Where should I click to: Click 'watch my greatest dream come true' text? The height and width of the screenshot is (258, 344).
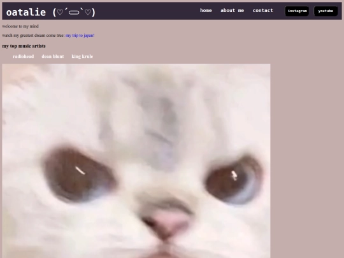[33, 35]
